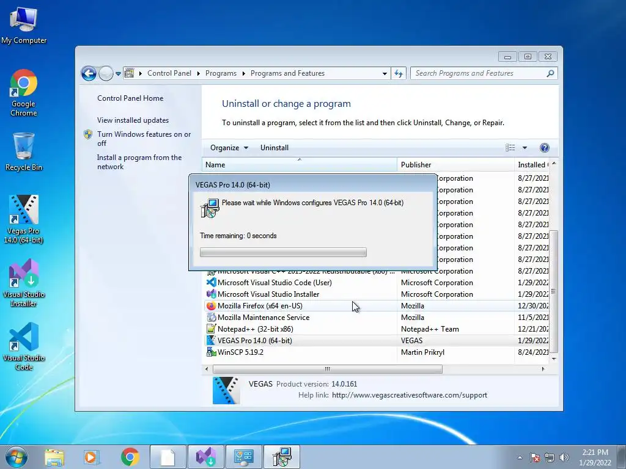Open Windows Explorer from the taskbar
The width and height of the screenshot is (626, 469).
tap(54, 457)
